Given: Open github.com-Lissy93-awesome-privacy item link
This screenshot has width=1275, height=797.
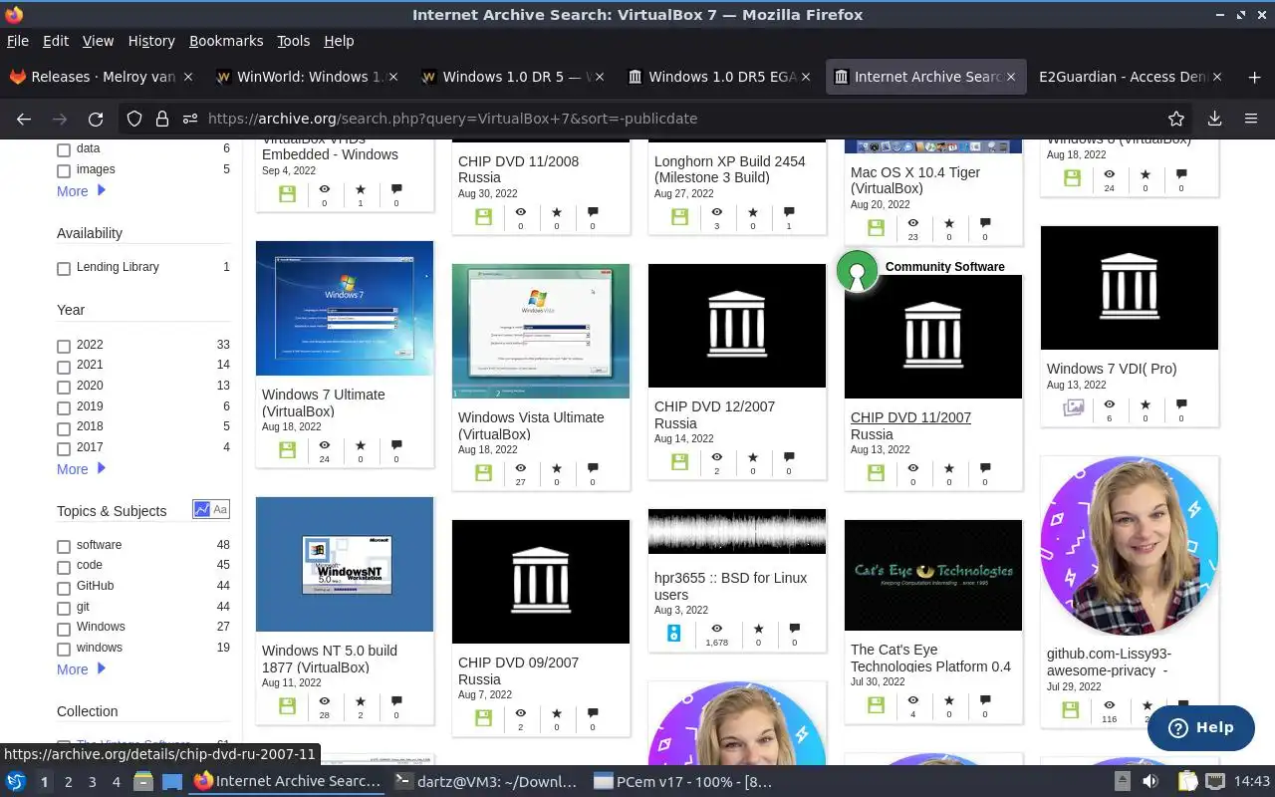Looking at the screenshot, I should [x=1109, y=662].
